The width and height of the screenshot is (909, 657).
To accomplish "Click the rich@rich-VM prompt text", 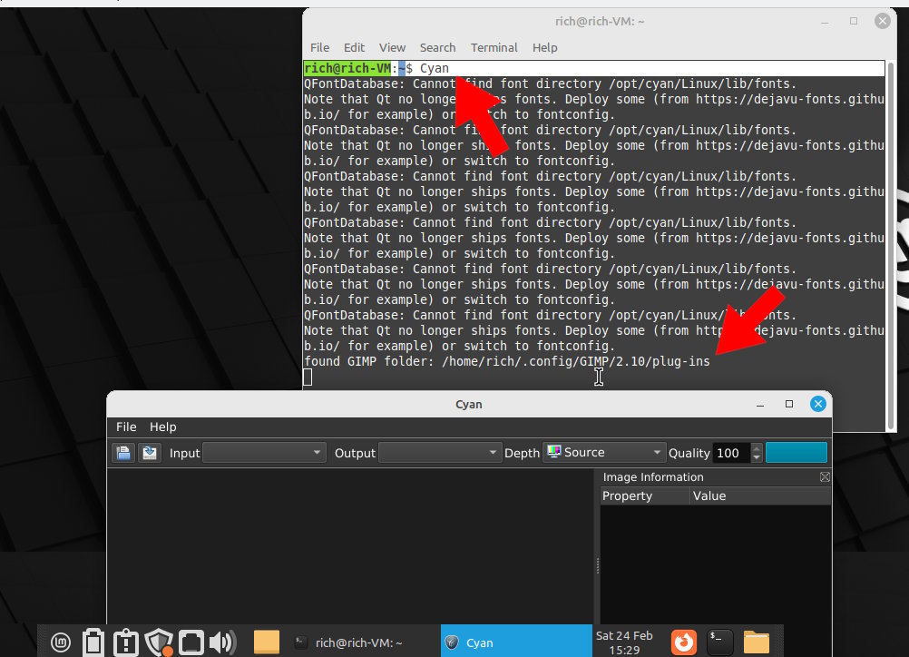I will point(347,68).
